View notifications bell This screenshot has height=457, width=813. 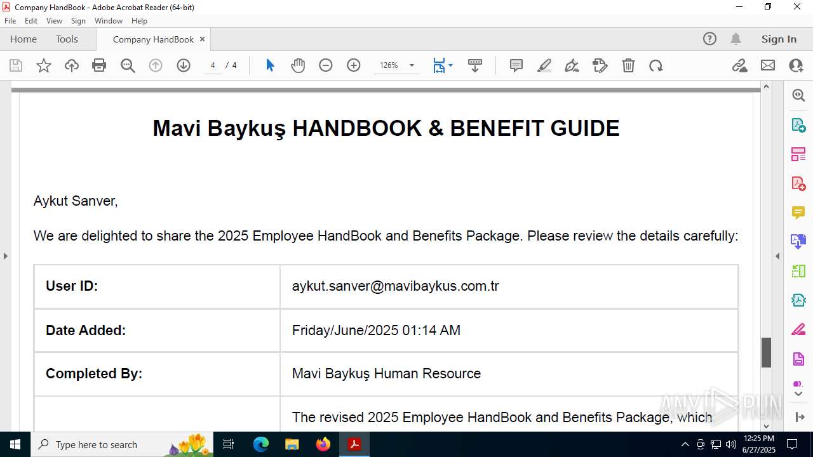point(736,39)
